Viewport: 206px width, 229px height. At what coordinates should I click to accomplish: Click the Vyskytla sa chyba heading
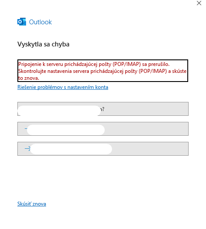[x=43, y=44]
